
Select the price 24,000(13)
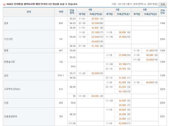tap(97, 37)
